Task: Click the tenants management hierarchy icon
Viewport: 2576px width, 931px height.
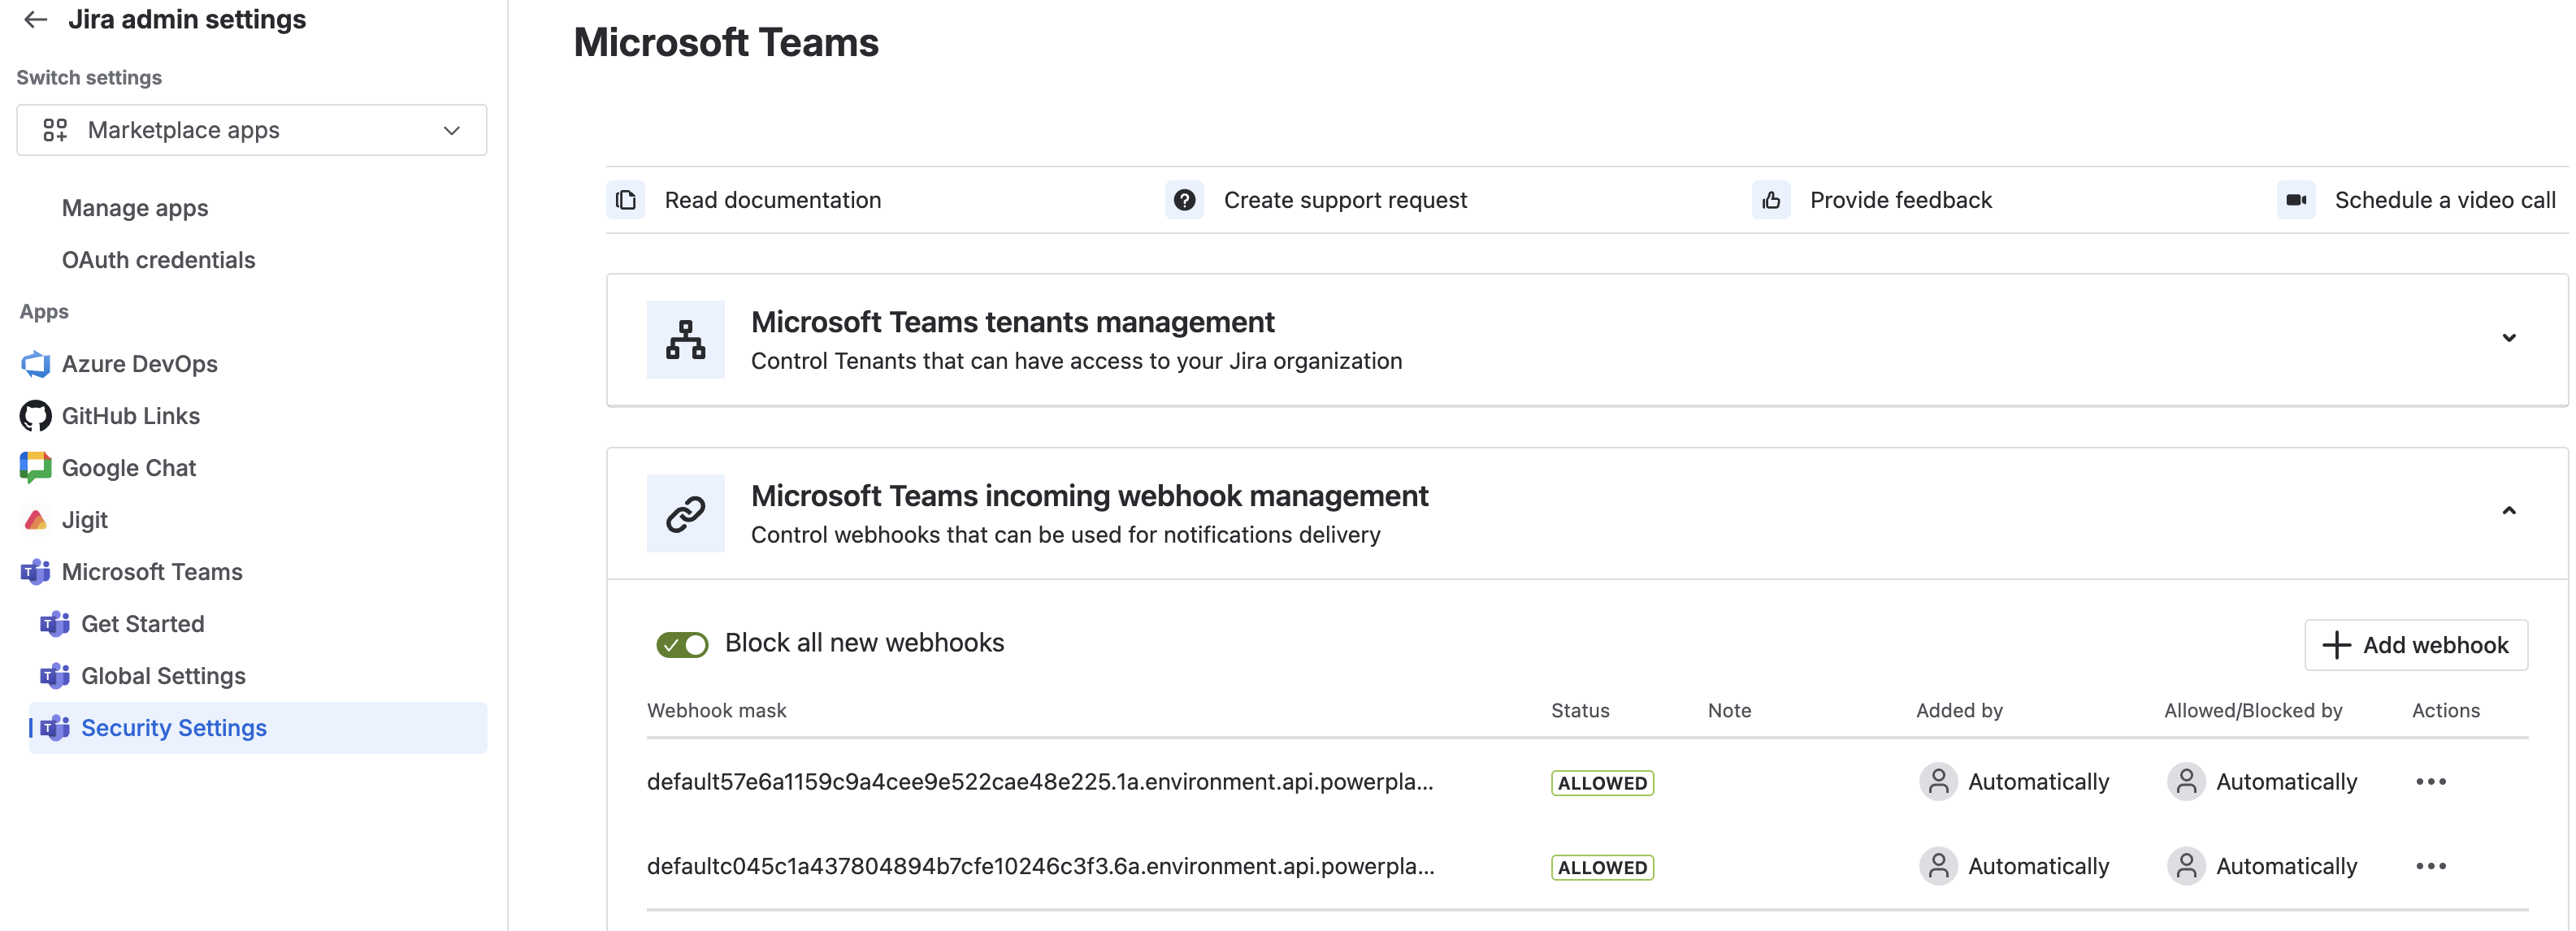Action: point(685,340)
